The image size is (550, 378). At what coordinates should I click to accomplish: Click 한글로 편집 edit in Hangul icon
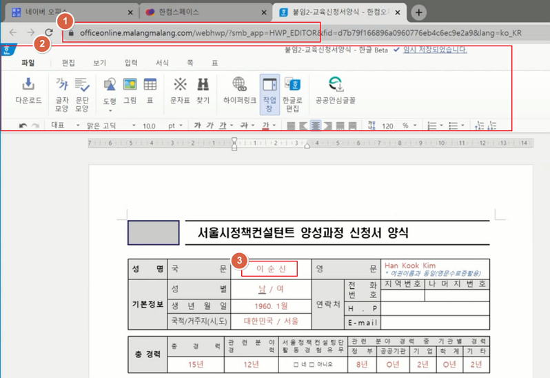(x=292, y=85)
